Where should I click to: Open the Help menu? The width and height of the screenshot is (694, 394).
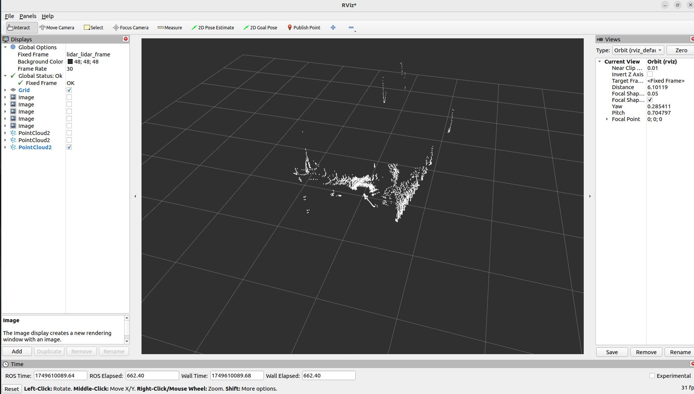coord(48,16)
